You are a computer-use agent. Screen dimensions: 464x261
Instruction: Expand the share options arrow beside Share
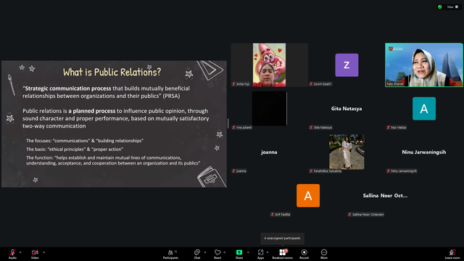point(248,252)
